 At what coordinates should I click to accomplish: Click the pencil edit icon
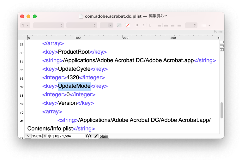click(x=96, y=136)
